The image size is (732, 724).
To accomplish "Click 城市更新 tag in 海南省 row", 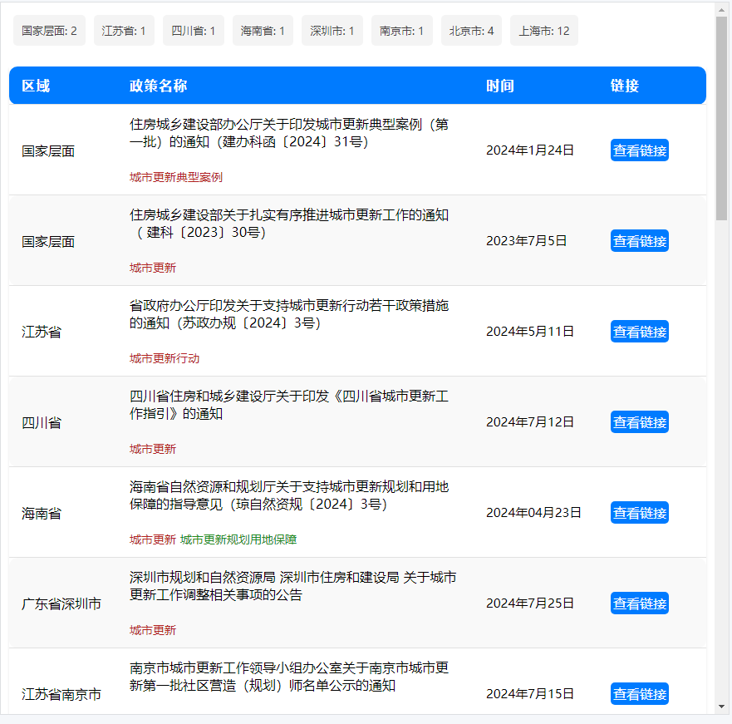I will pos(153,540).
